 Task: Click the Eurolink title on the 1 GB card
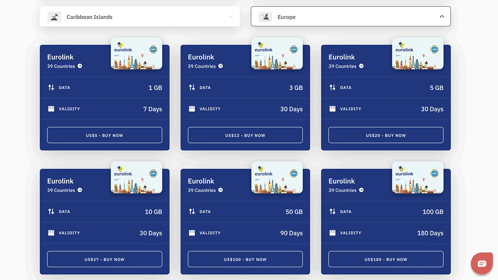[60, 57]
